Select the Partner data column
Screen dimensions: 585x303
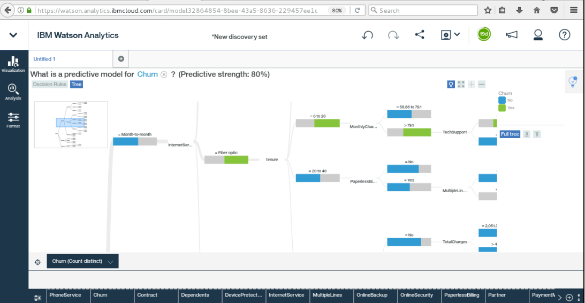click(507, 295)
